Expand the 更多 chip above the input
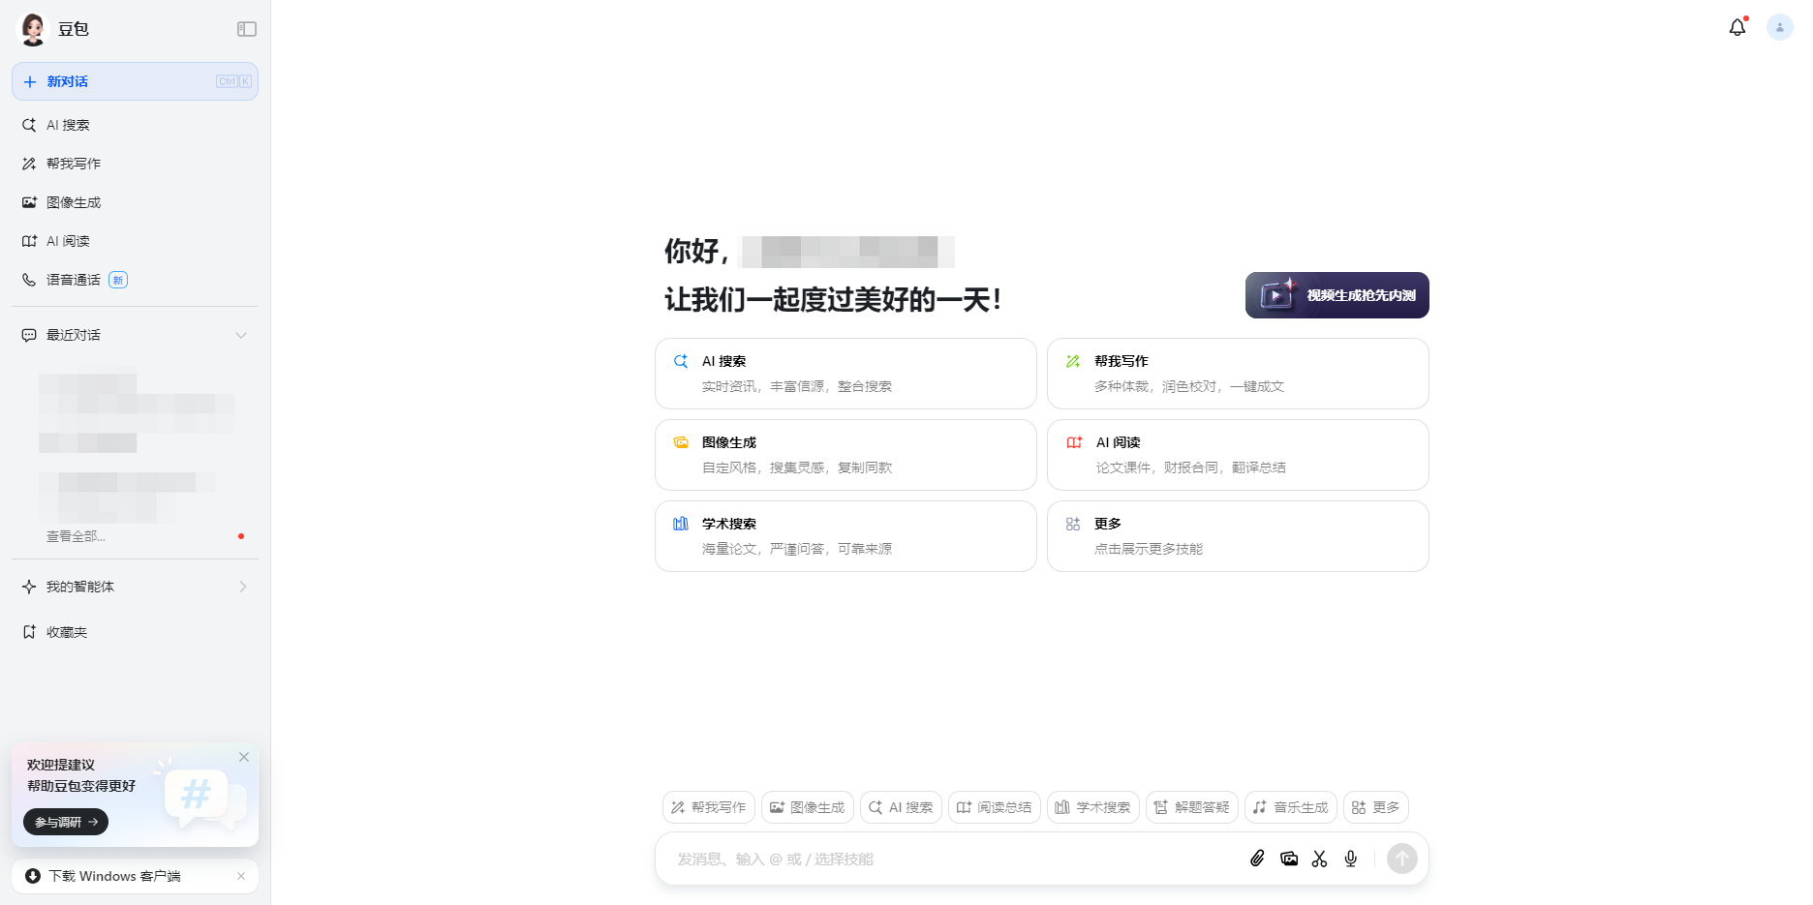The height and width of the screenshot is (905, 1813). click(x=1376, y=807)
